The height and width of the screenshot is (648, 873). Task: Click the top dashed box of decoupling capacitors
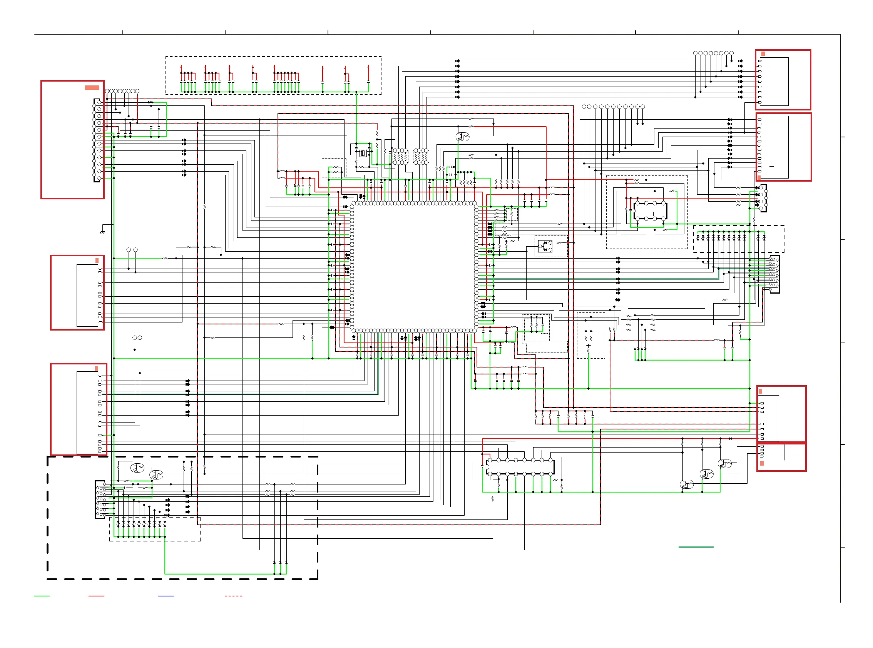273,75
